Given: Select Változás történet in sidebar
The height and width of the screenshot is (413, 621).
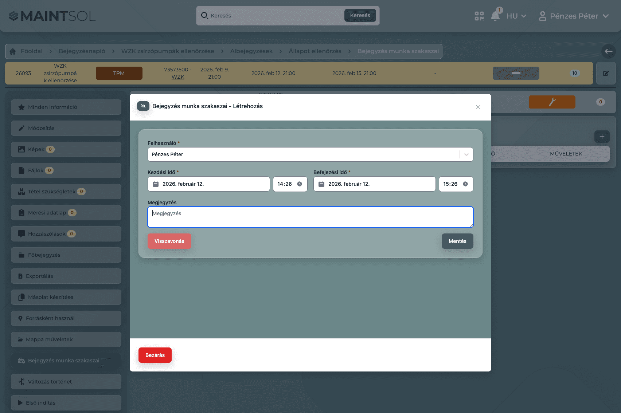Looking at the screenshot, I should point(66,382).
